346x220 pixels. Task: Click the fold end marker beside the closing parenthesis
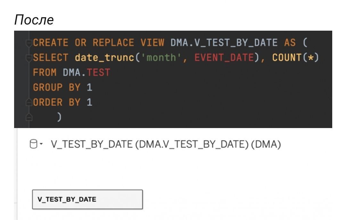(29, 117)
